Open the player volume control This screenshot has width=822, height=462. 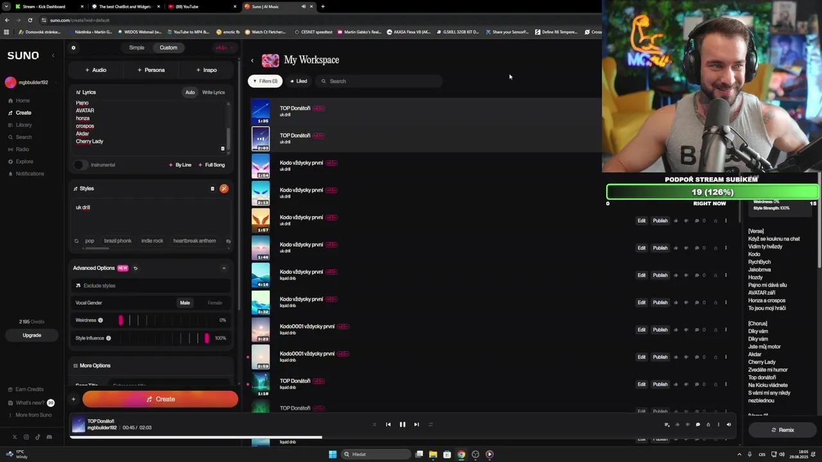click(x=728, y=424)
